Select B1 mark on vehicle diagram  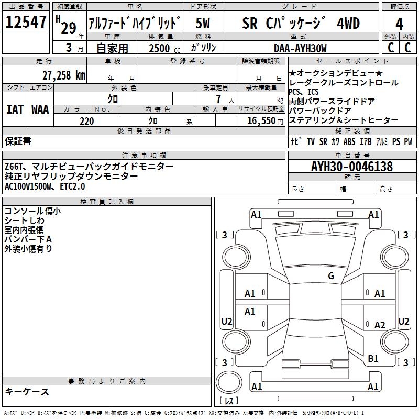[373, 359]
